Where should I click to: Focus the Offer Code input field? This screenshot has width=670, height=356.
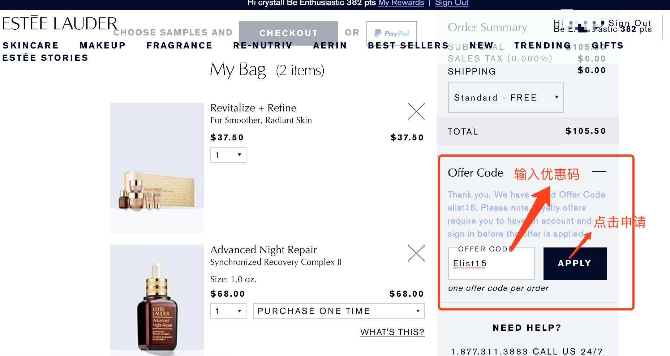[x=491, y=264]
